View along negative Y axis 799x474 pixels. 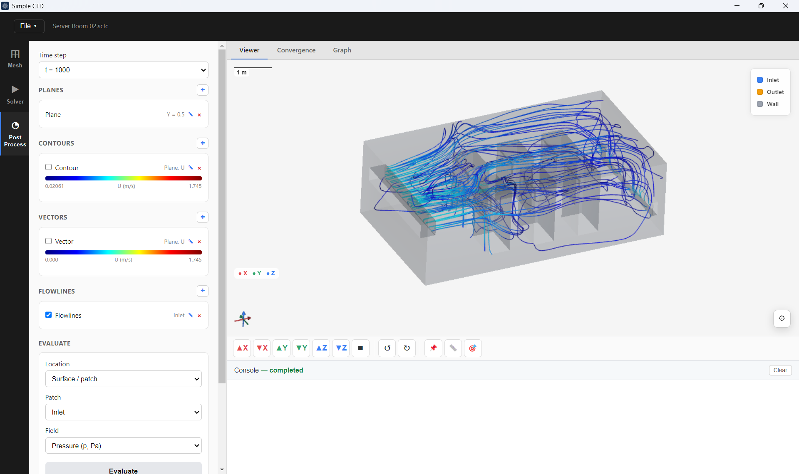[301, 348]
